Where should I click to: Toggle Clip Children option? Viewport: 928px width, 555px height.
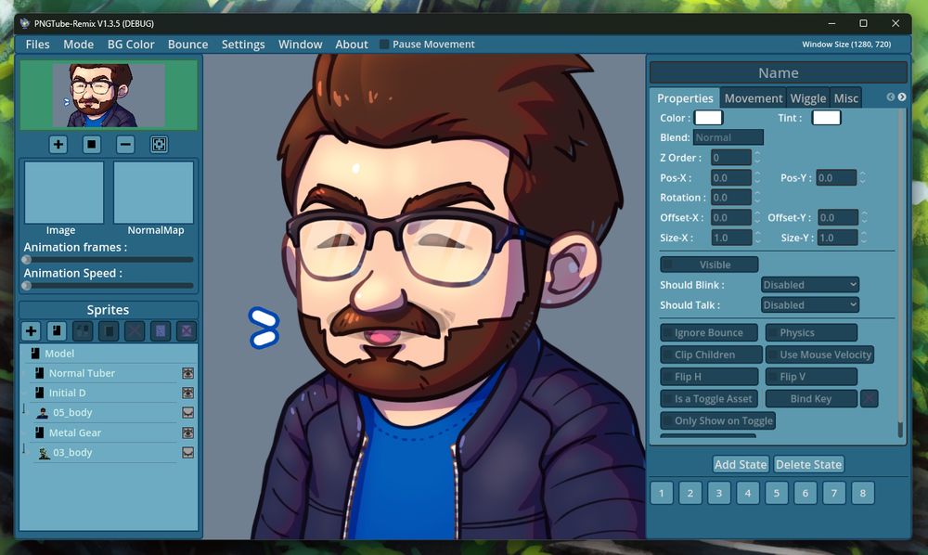tap(712, 355)
